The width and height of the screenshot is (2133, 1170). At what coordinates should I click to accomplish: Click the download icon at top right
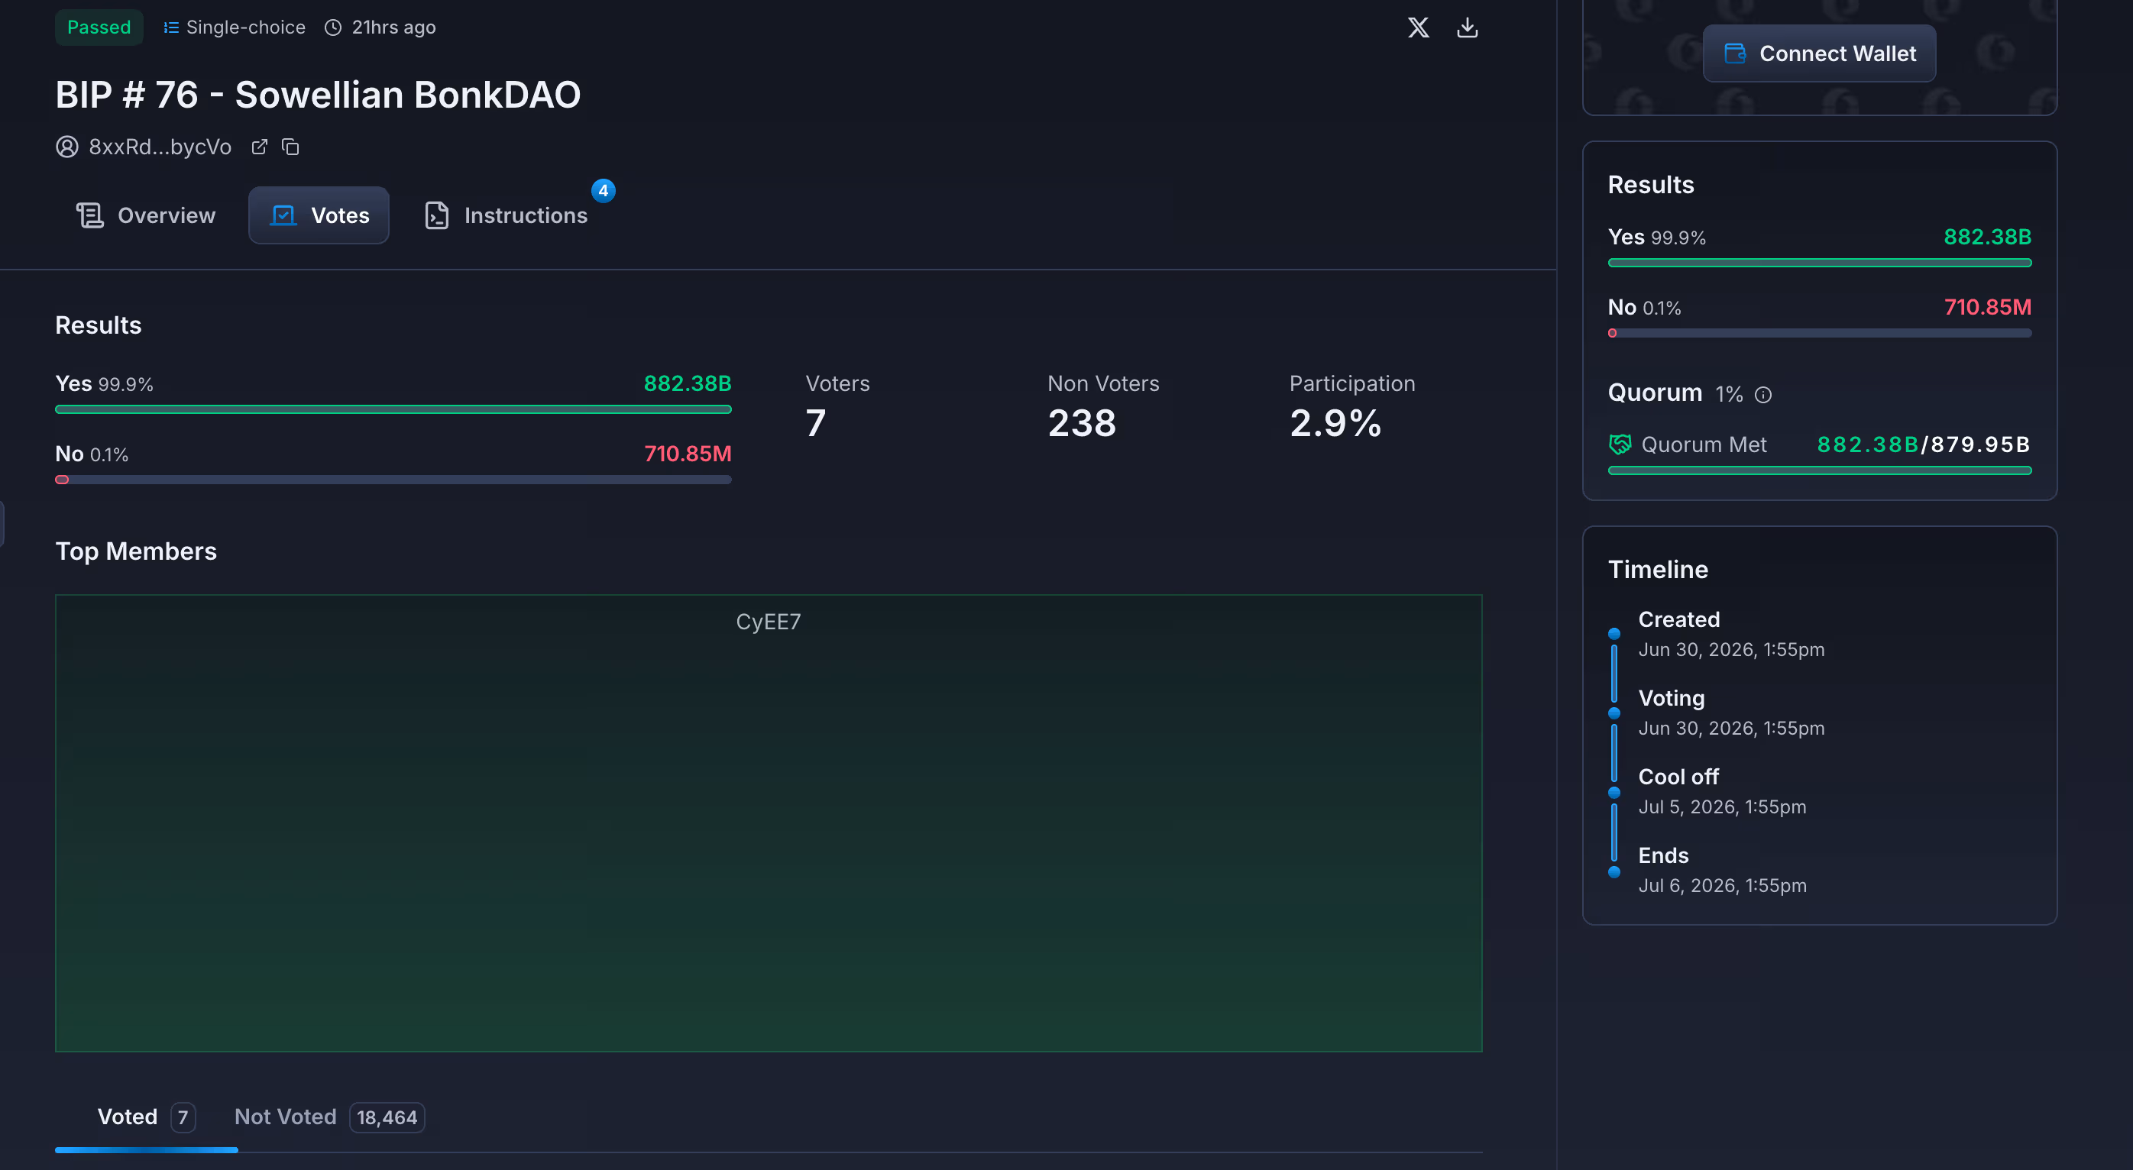[x=1467, y=27]
